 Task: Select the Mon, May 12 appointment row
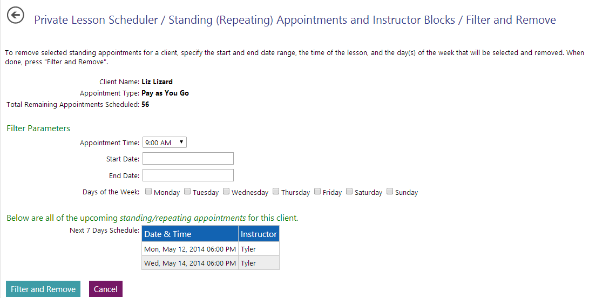(189, 249)
